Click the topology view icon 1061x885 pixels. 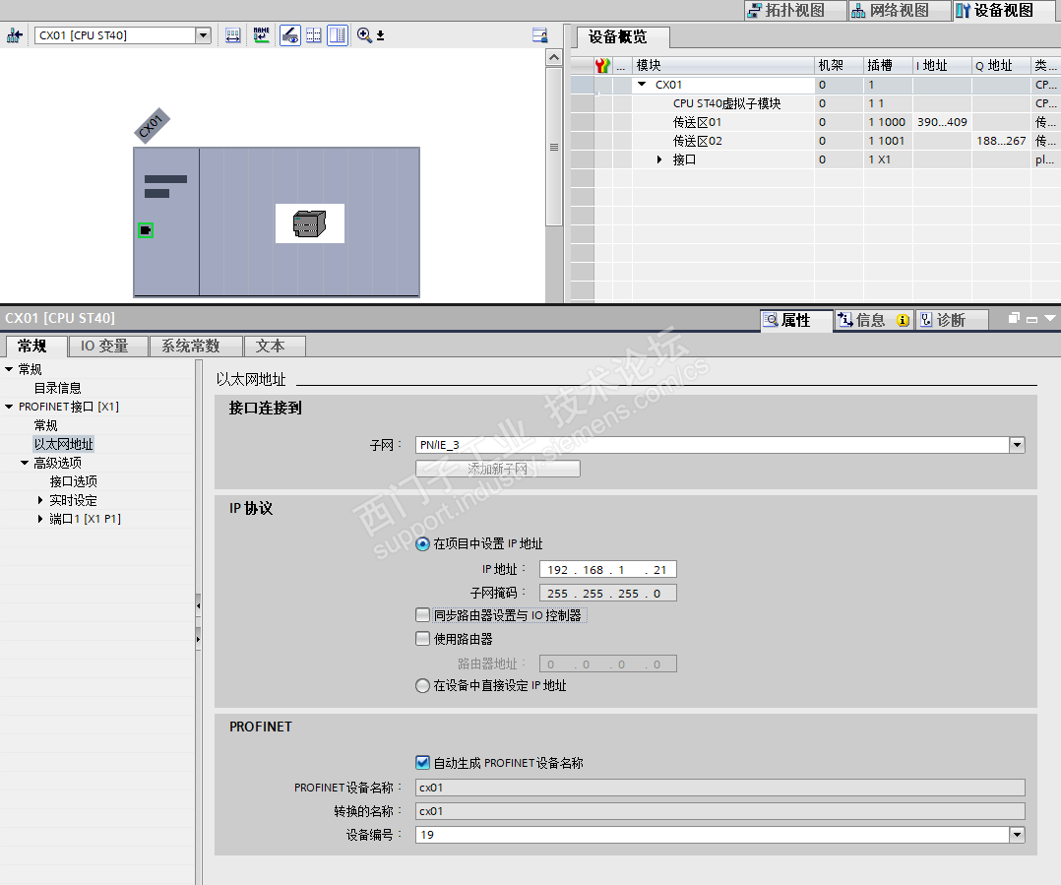[x=754, y=10]
